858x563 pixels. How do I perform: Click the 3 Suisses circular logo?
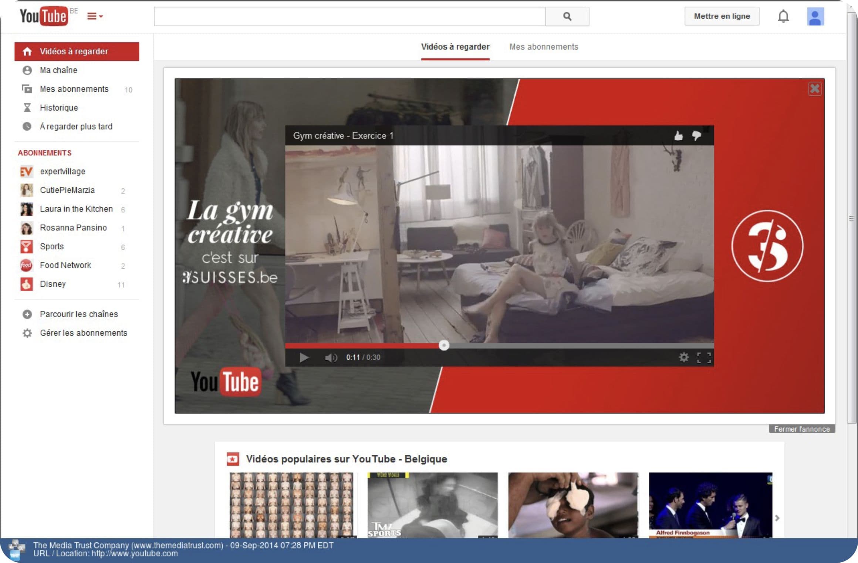[x=767, y=246]
